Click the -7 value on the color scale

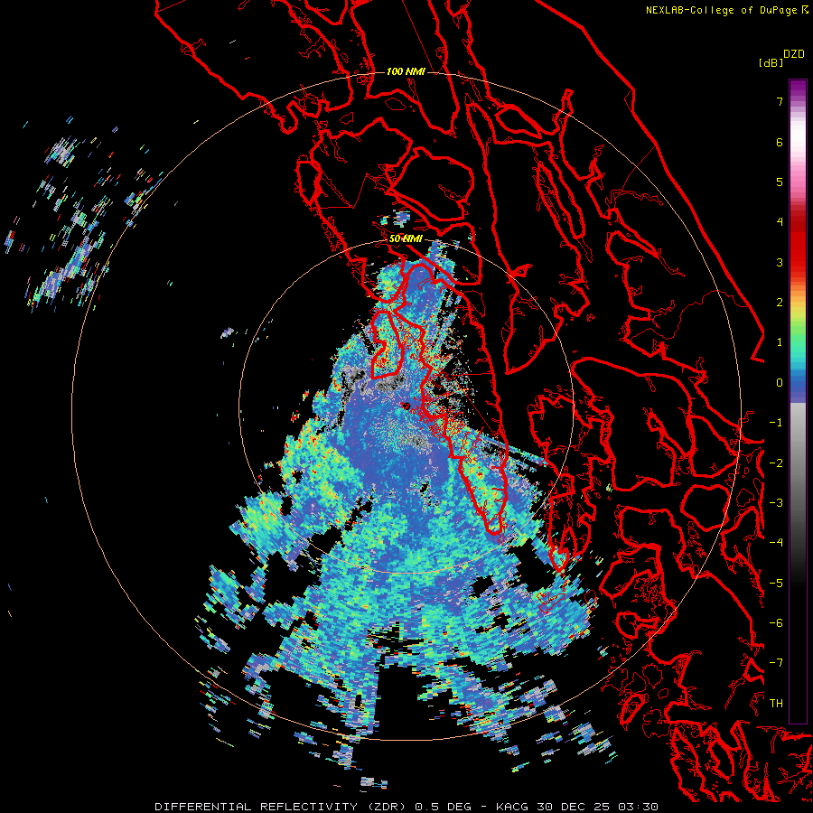click(x=776, y=663)
